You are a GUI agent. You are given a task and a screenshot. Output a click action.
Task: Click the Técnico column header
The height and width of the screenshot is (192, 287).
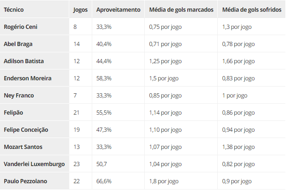point(14,9)
